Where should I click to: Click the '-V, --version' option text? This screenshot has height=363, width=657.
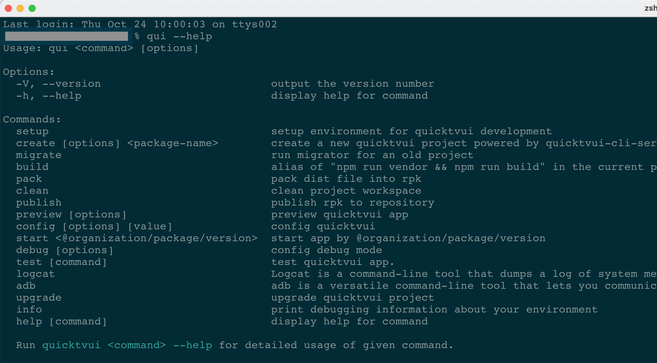(59, 84)
